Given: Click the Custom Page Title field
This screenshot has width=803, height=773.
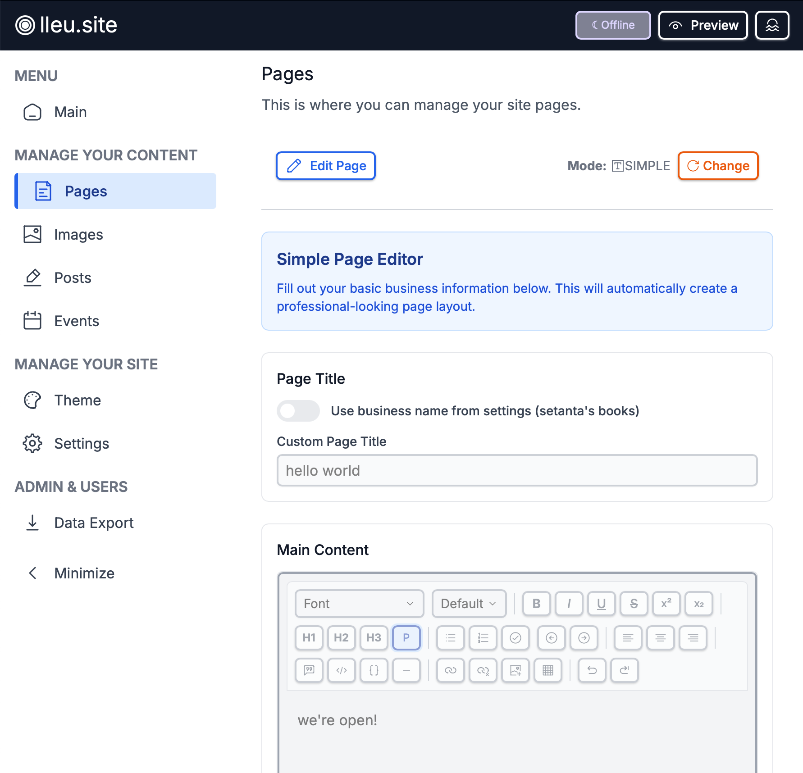Looking at the screenshot, I should point(517,470).
